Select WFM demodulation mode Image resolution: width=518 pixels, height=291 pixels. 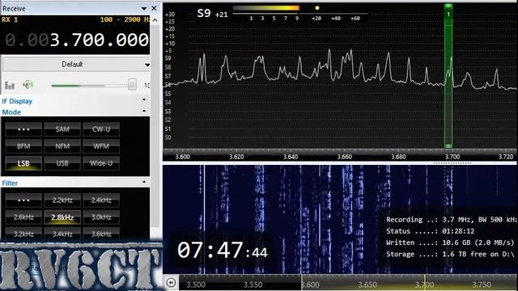click(101, 146)
